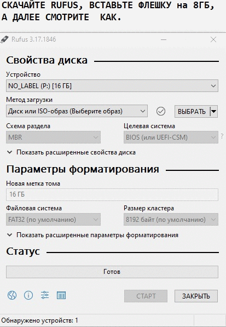Viewport: 226px width, 327px height.
Task: Click the ВЫБРАТЬ button
Action: 192,111
